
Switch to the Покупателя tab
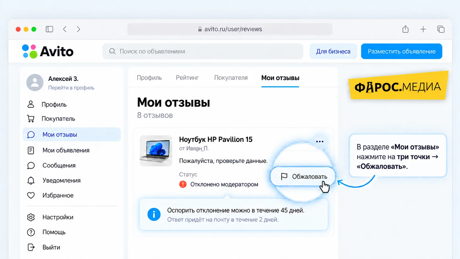(x=231, y=78)
